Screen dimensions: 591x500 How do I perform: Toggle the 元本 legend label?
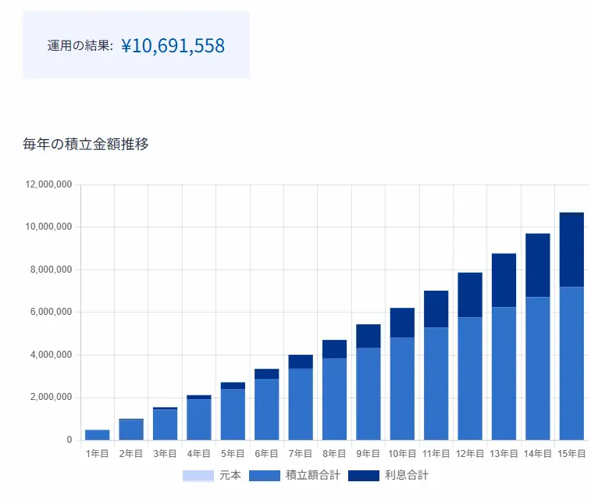point(230,475)
